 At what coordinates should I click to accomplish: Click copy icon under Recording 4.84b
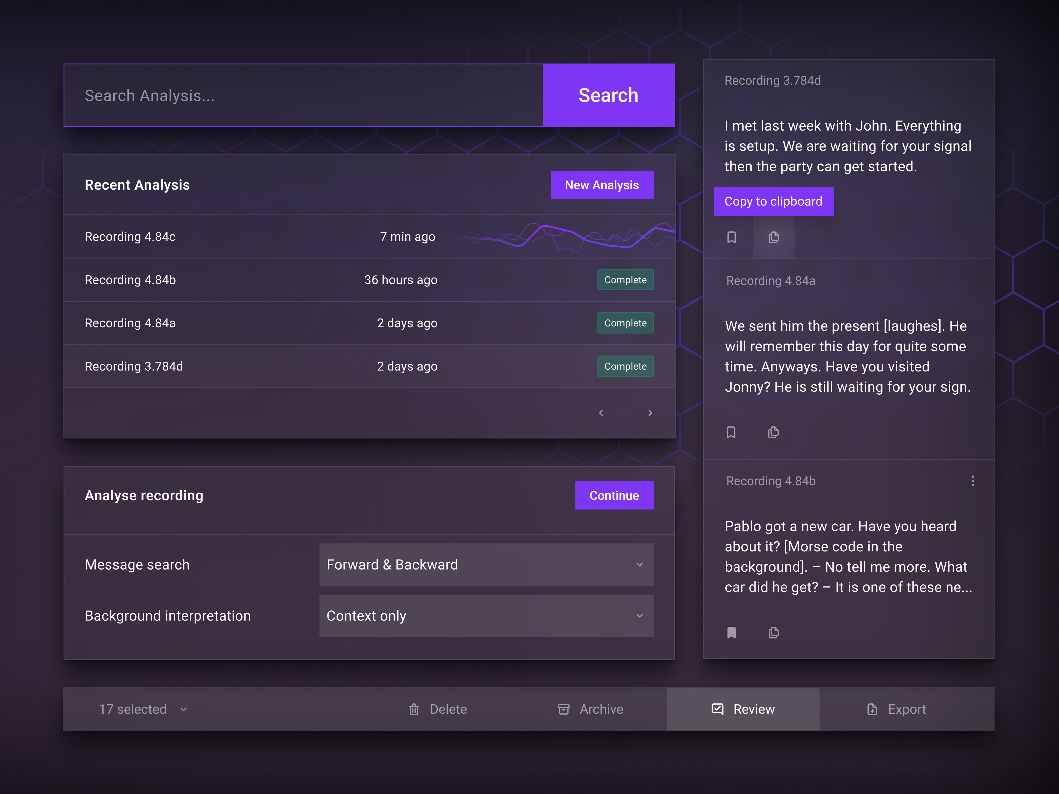click(774, 633)
